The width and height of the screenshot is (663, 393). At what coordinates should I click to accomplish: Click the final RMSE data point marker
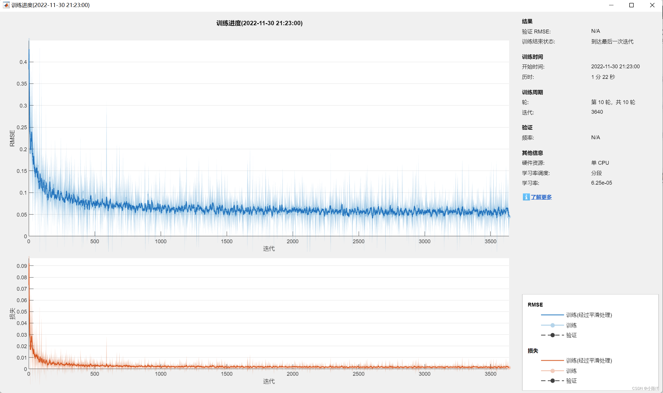click(x=509, y=217)
